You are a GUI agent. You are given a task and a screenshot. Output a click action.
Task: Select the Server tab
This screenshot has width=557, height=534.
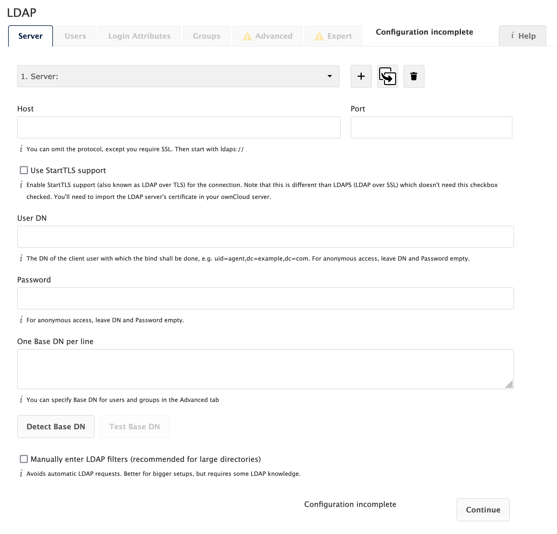point(30,36)
